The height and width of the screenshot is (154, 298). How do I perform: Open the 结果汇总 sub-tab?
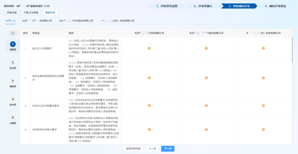tap(10, 21)
